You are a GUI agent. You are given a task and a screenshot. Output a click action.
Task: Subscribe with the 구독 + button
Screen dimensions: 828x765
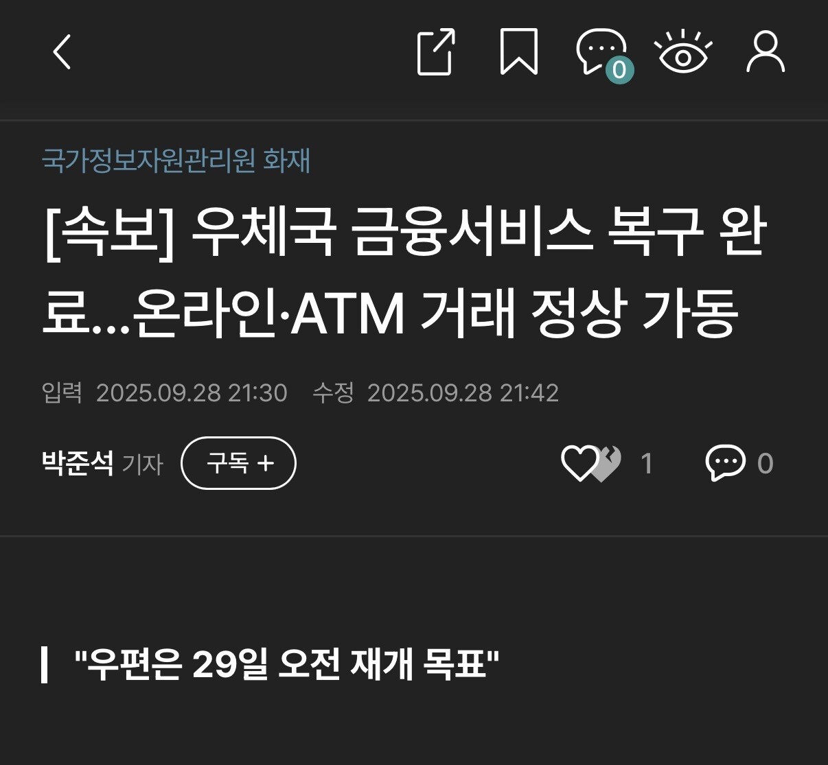(x=238, y=463)
